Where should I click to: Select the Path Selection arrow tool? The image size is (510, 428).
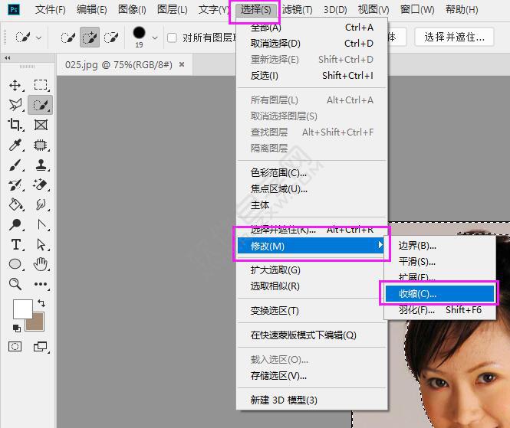41,244
